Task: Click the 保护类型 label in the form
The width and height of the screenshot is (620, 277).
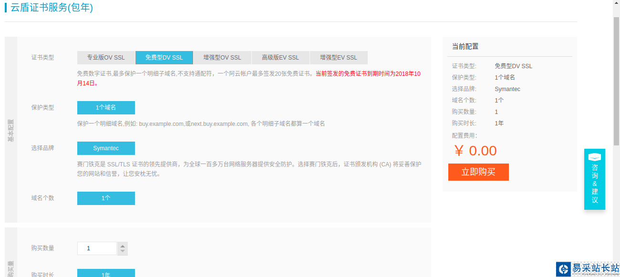Action: click(x=43, y=108)
